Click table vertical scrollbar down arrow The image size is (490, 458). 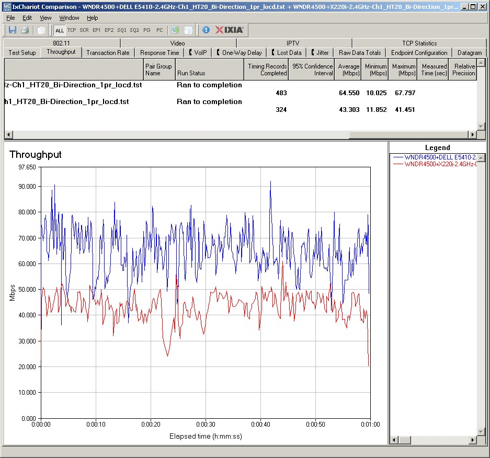coord(481,126)
